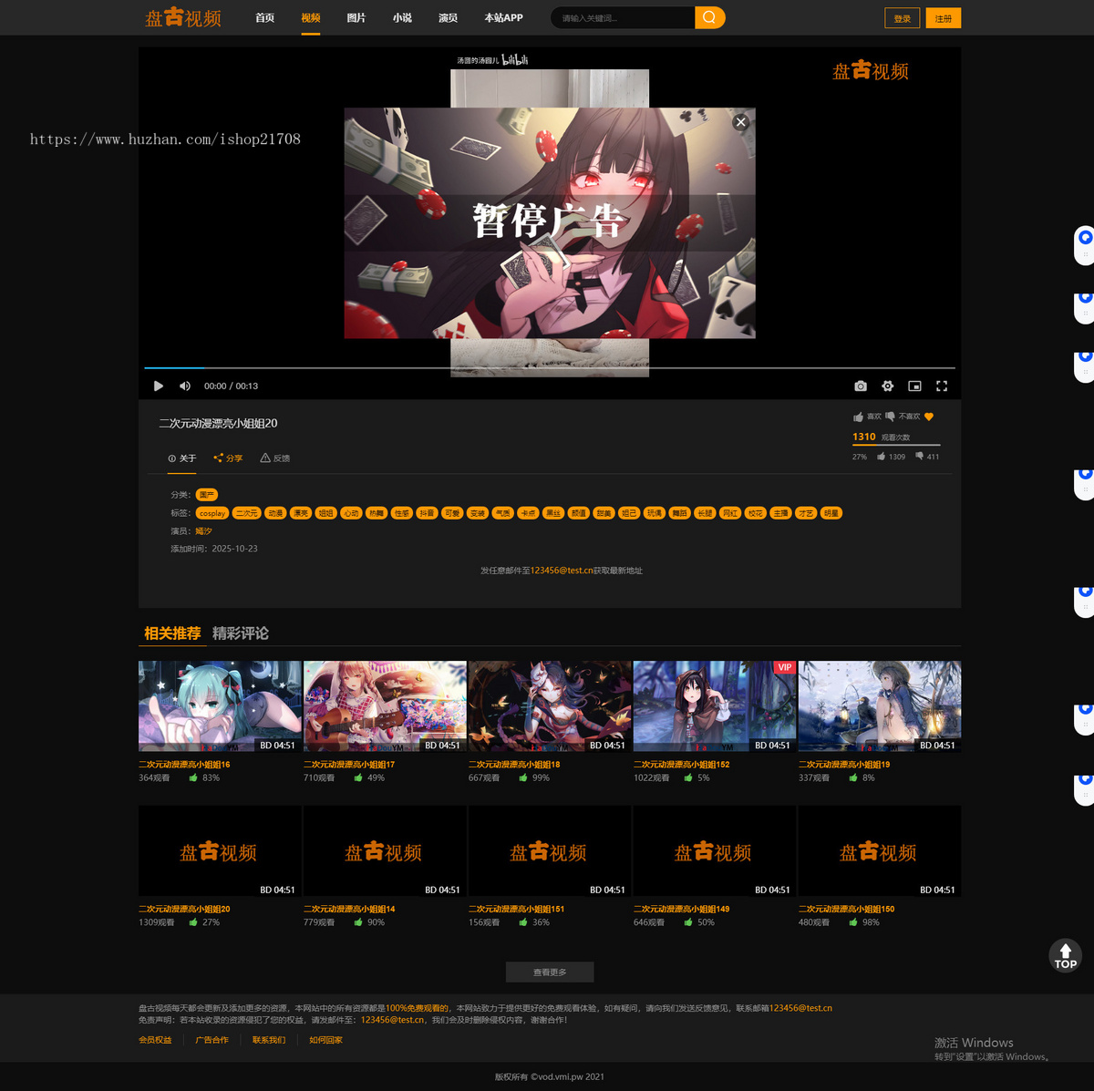Enter fullscreen video mode

tap(942, 386)
